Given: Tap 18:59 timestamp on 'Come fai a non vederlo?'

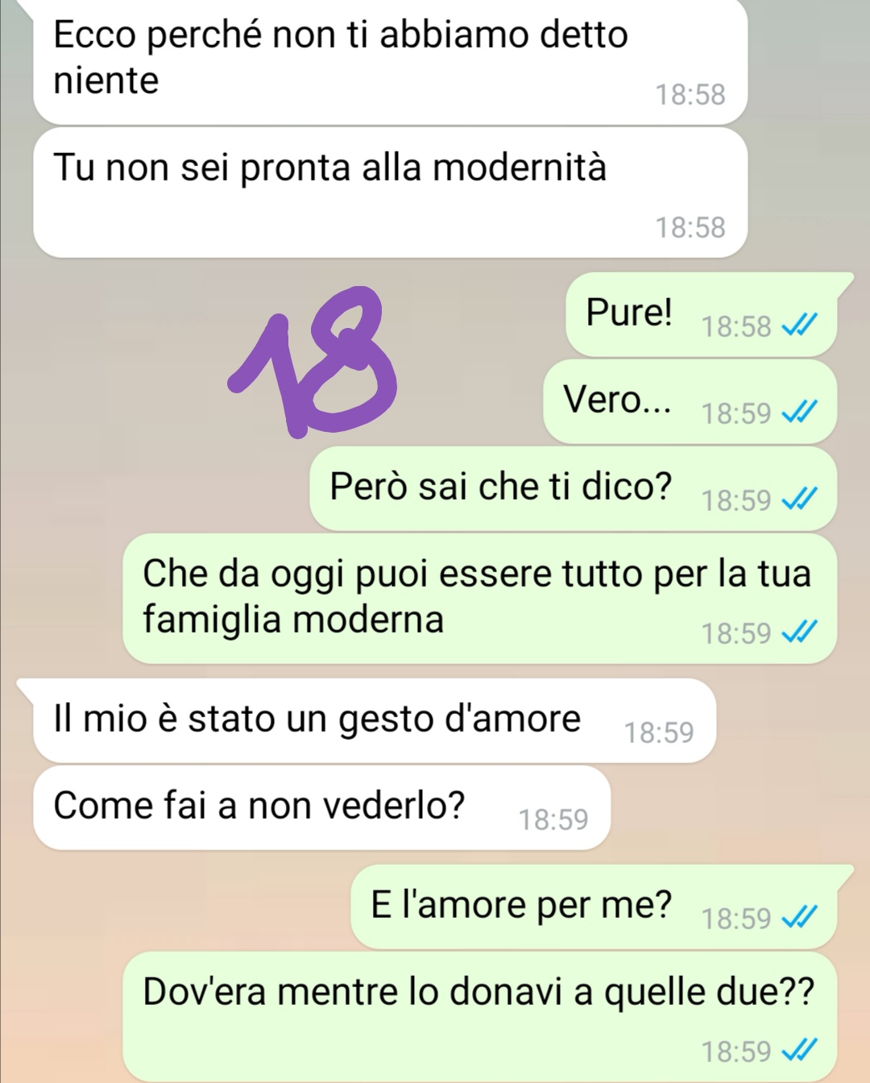Looking at the screenshot, I should 553,820.
